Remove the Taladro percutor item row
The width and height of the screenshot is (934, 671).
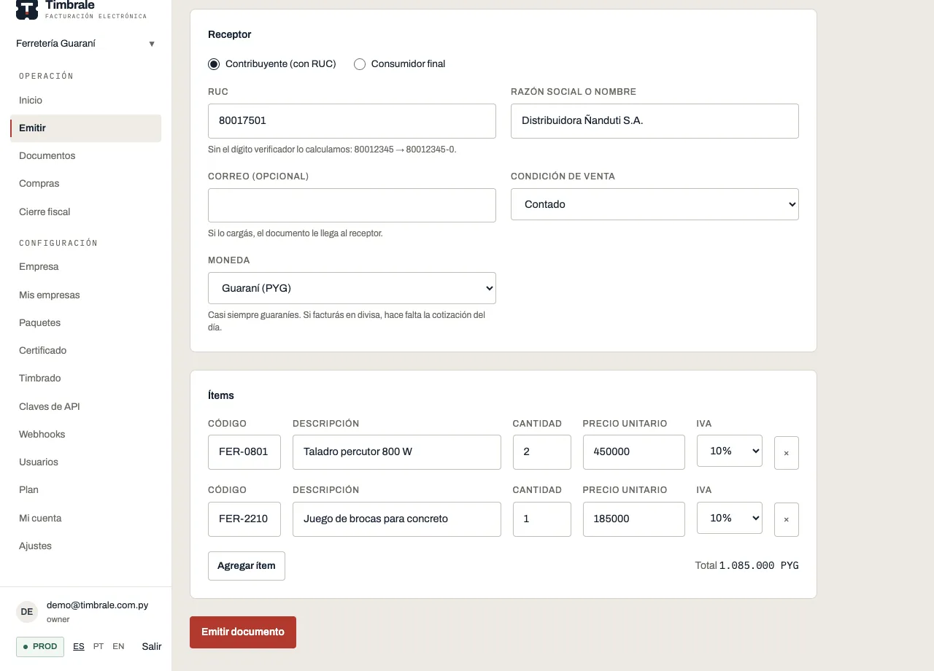pos(787,453)
